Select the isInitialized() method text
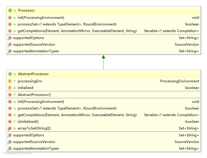 pos(28,122)
